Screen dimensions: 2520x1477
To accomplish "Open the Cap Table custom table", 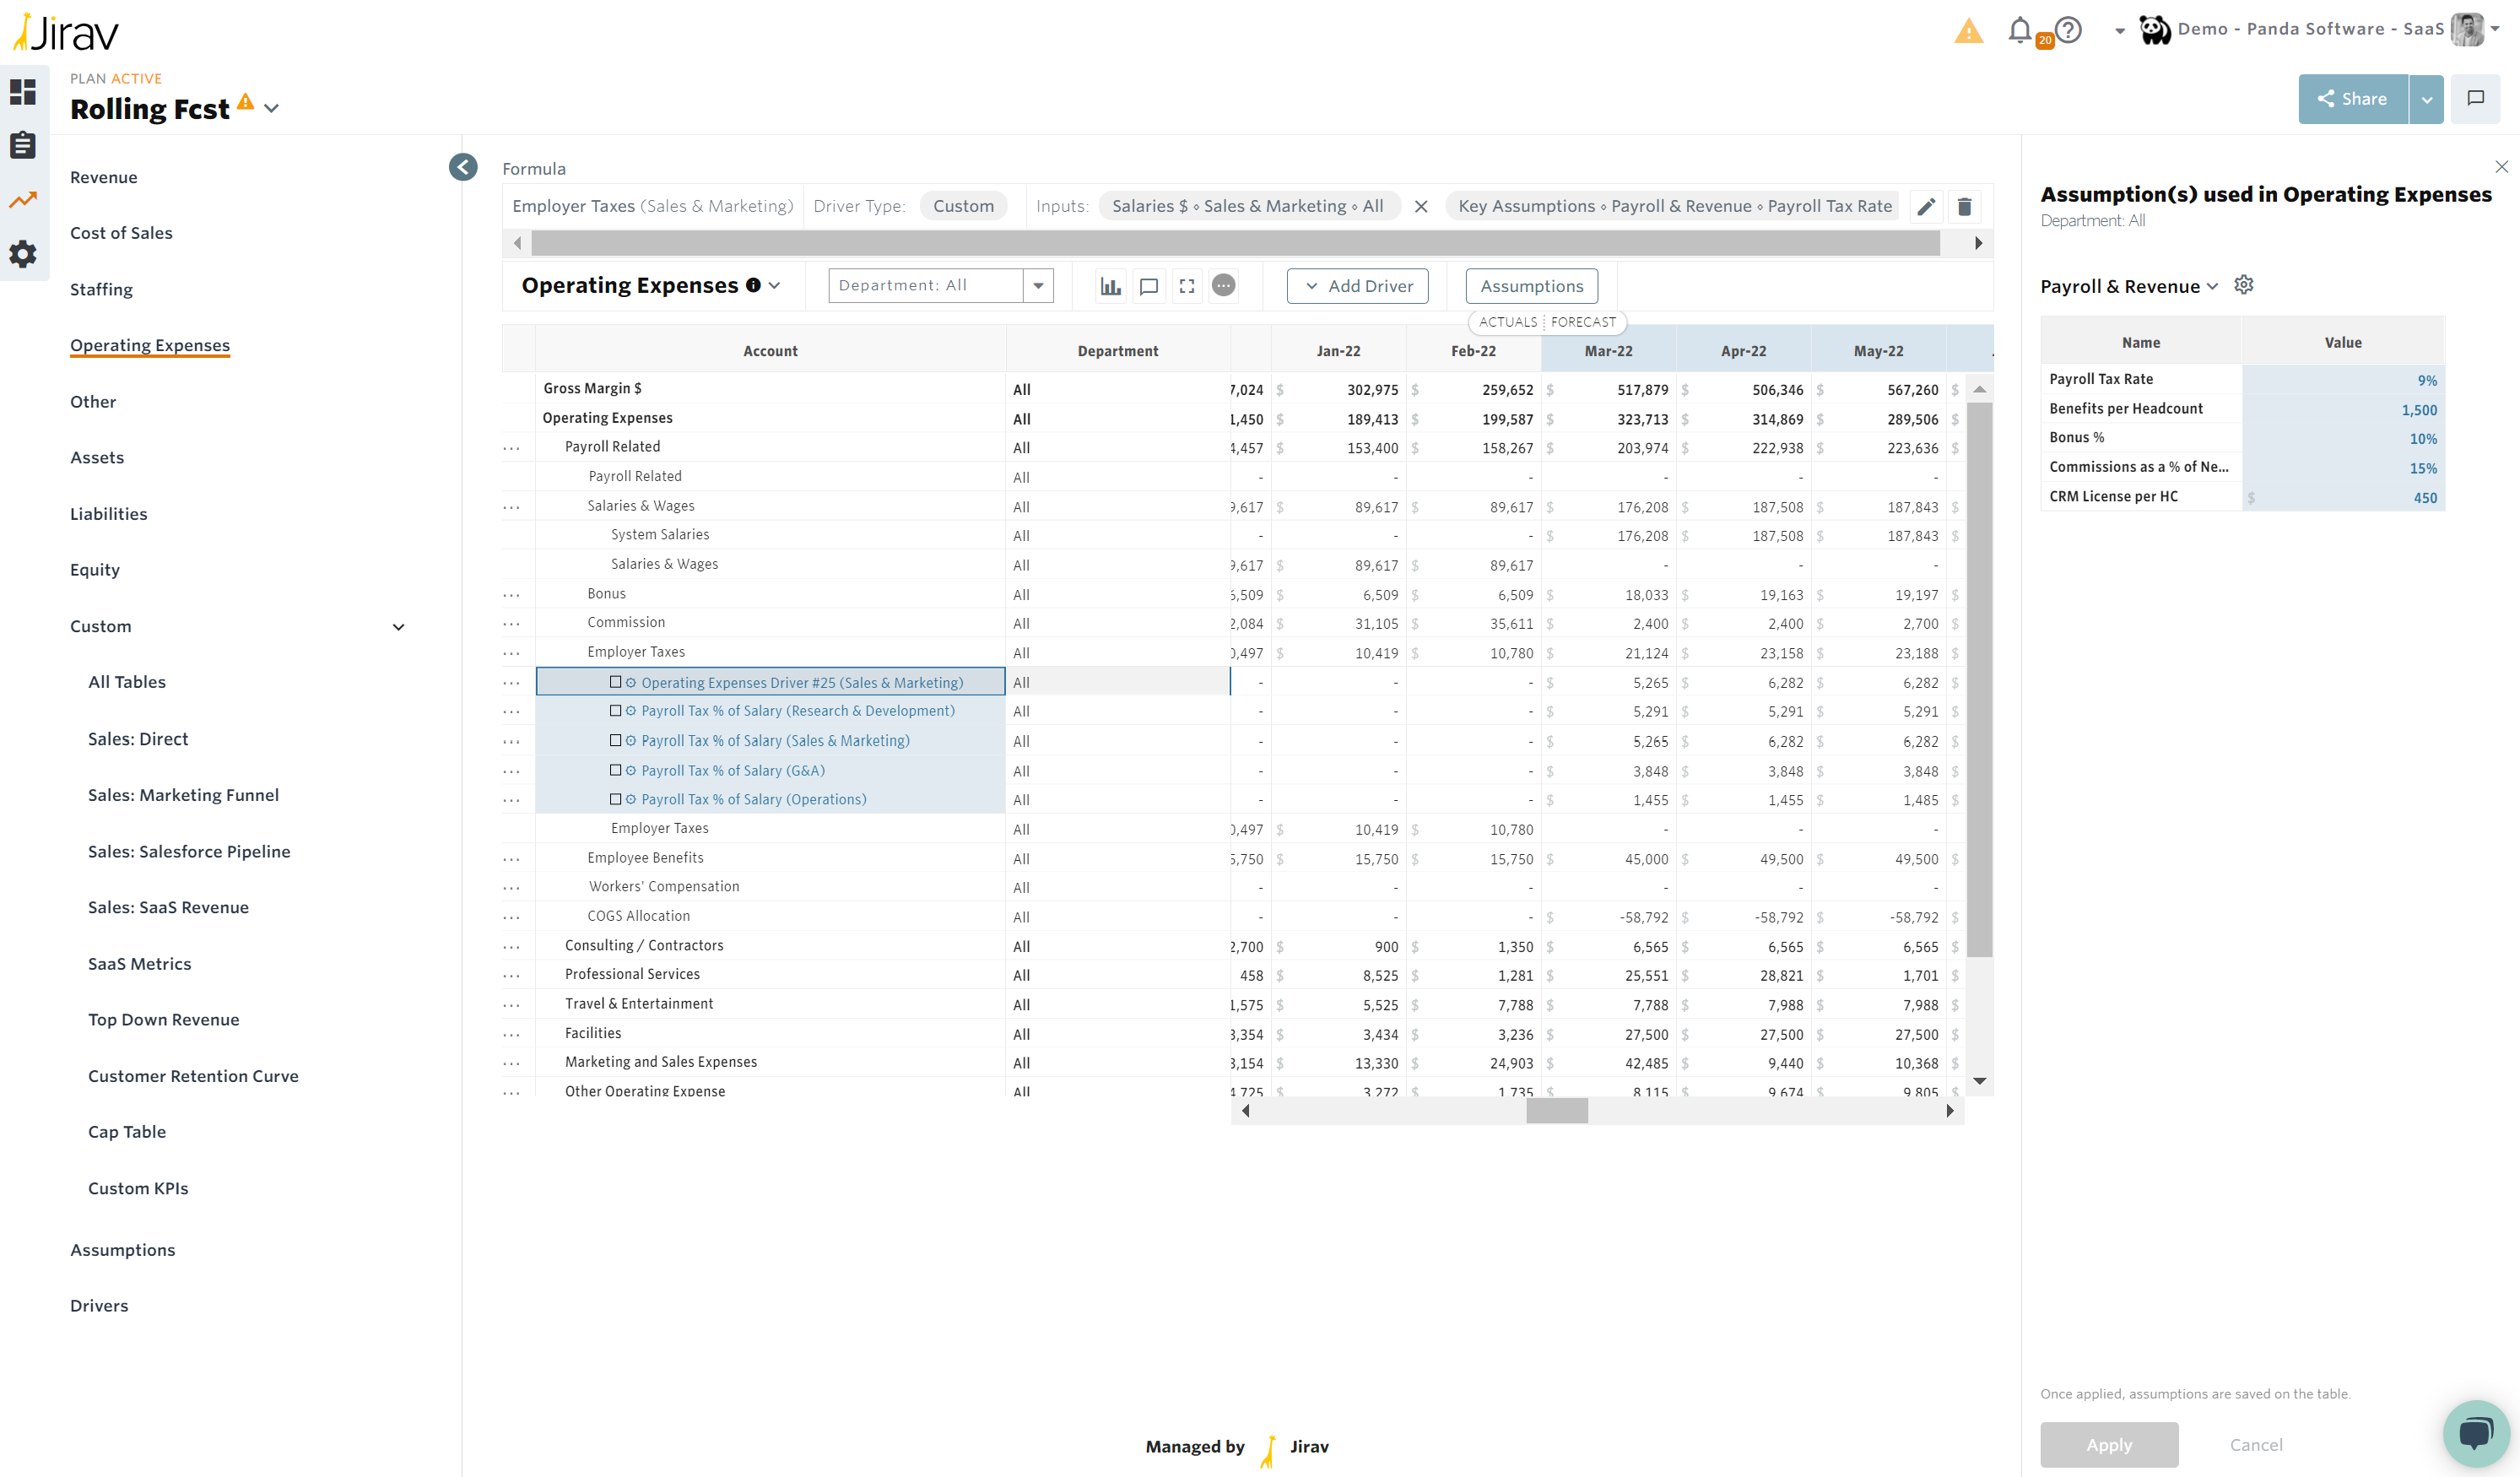I will point(127,1131).
